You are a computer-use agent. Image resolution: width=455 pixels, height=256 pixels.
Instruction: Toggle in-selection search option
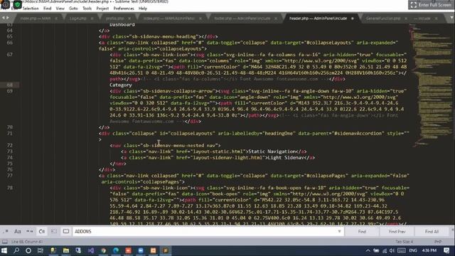(x=54, y=231)
